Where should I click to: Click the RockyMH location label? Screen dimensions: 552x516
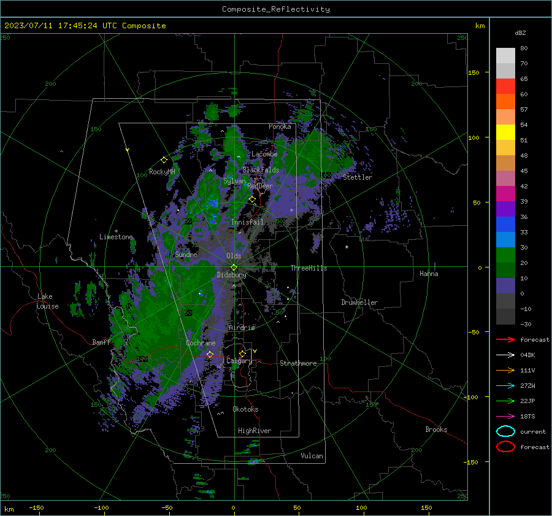click(x=162, y=172)
